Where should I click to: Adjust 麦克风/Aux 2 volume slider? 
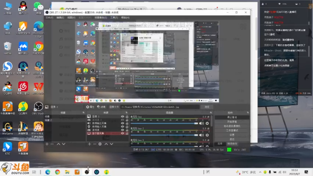pos(164,135)
